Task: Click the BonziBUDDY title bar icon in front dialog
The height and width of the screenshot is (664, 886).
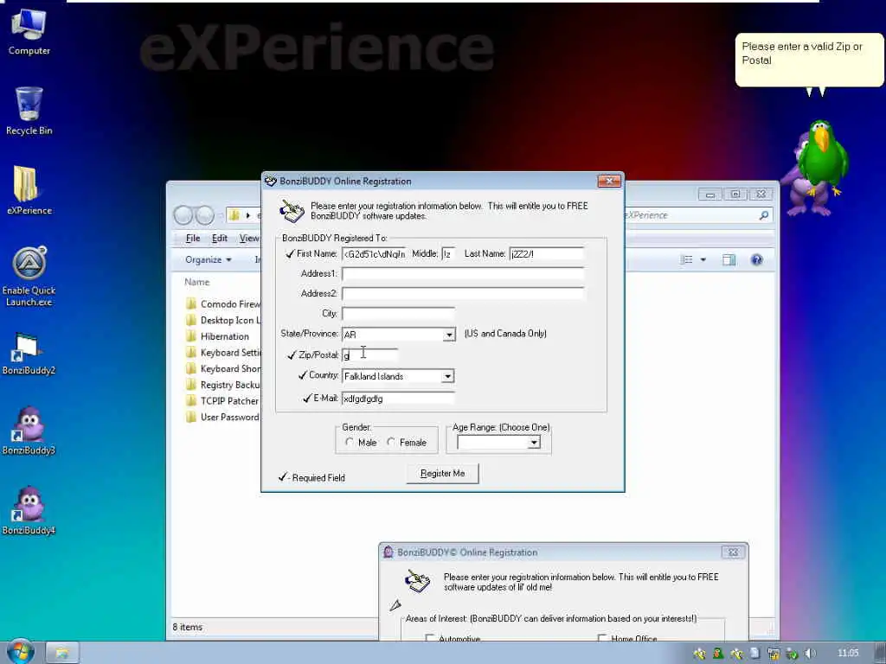Action: pyautogui.click(x=271, y=182)
